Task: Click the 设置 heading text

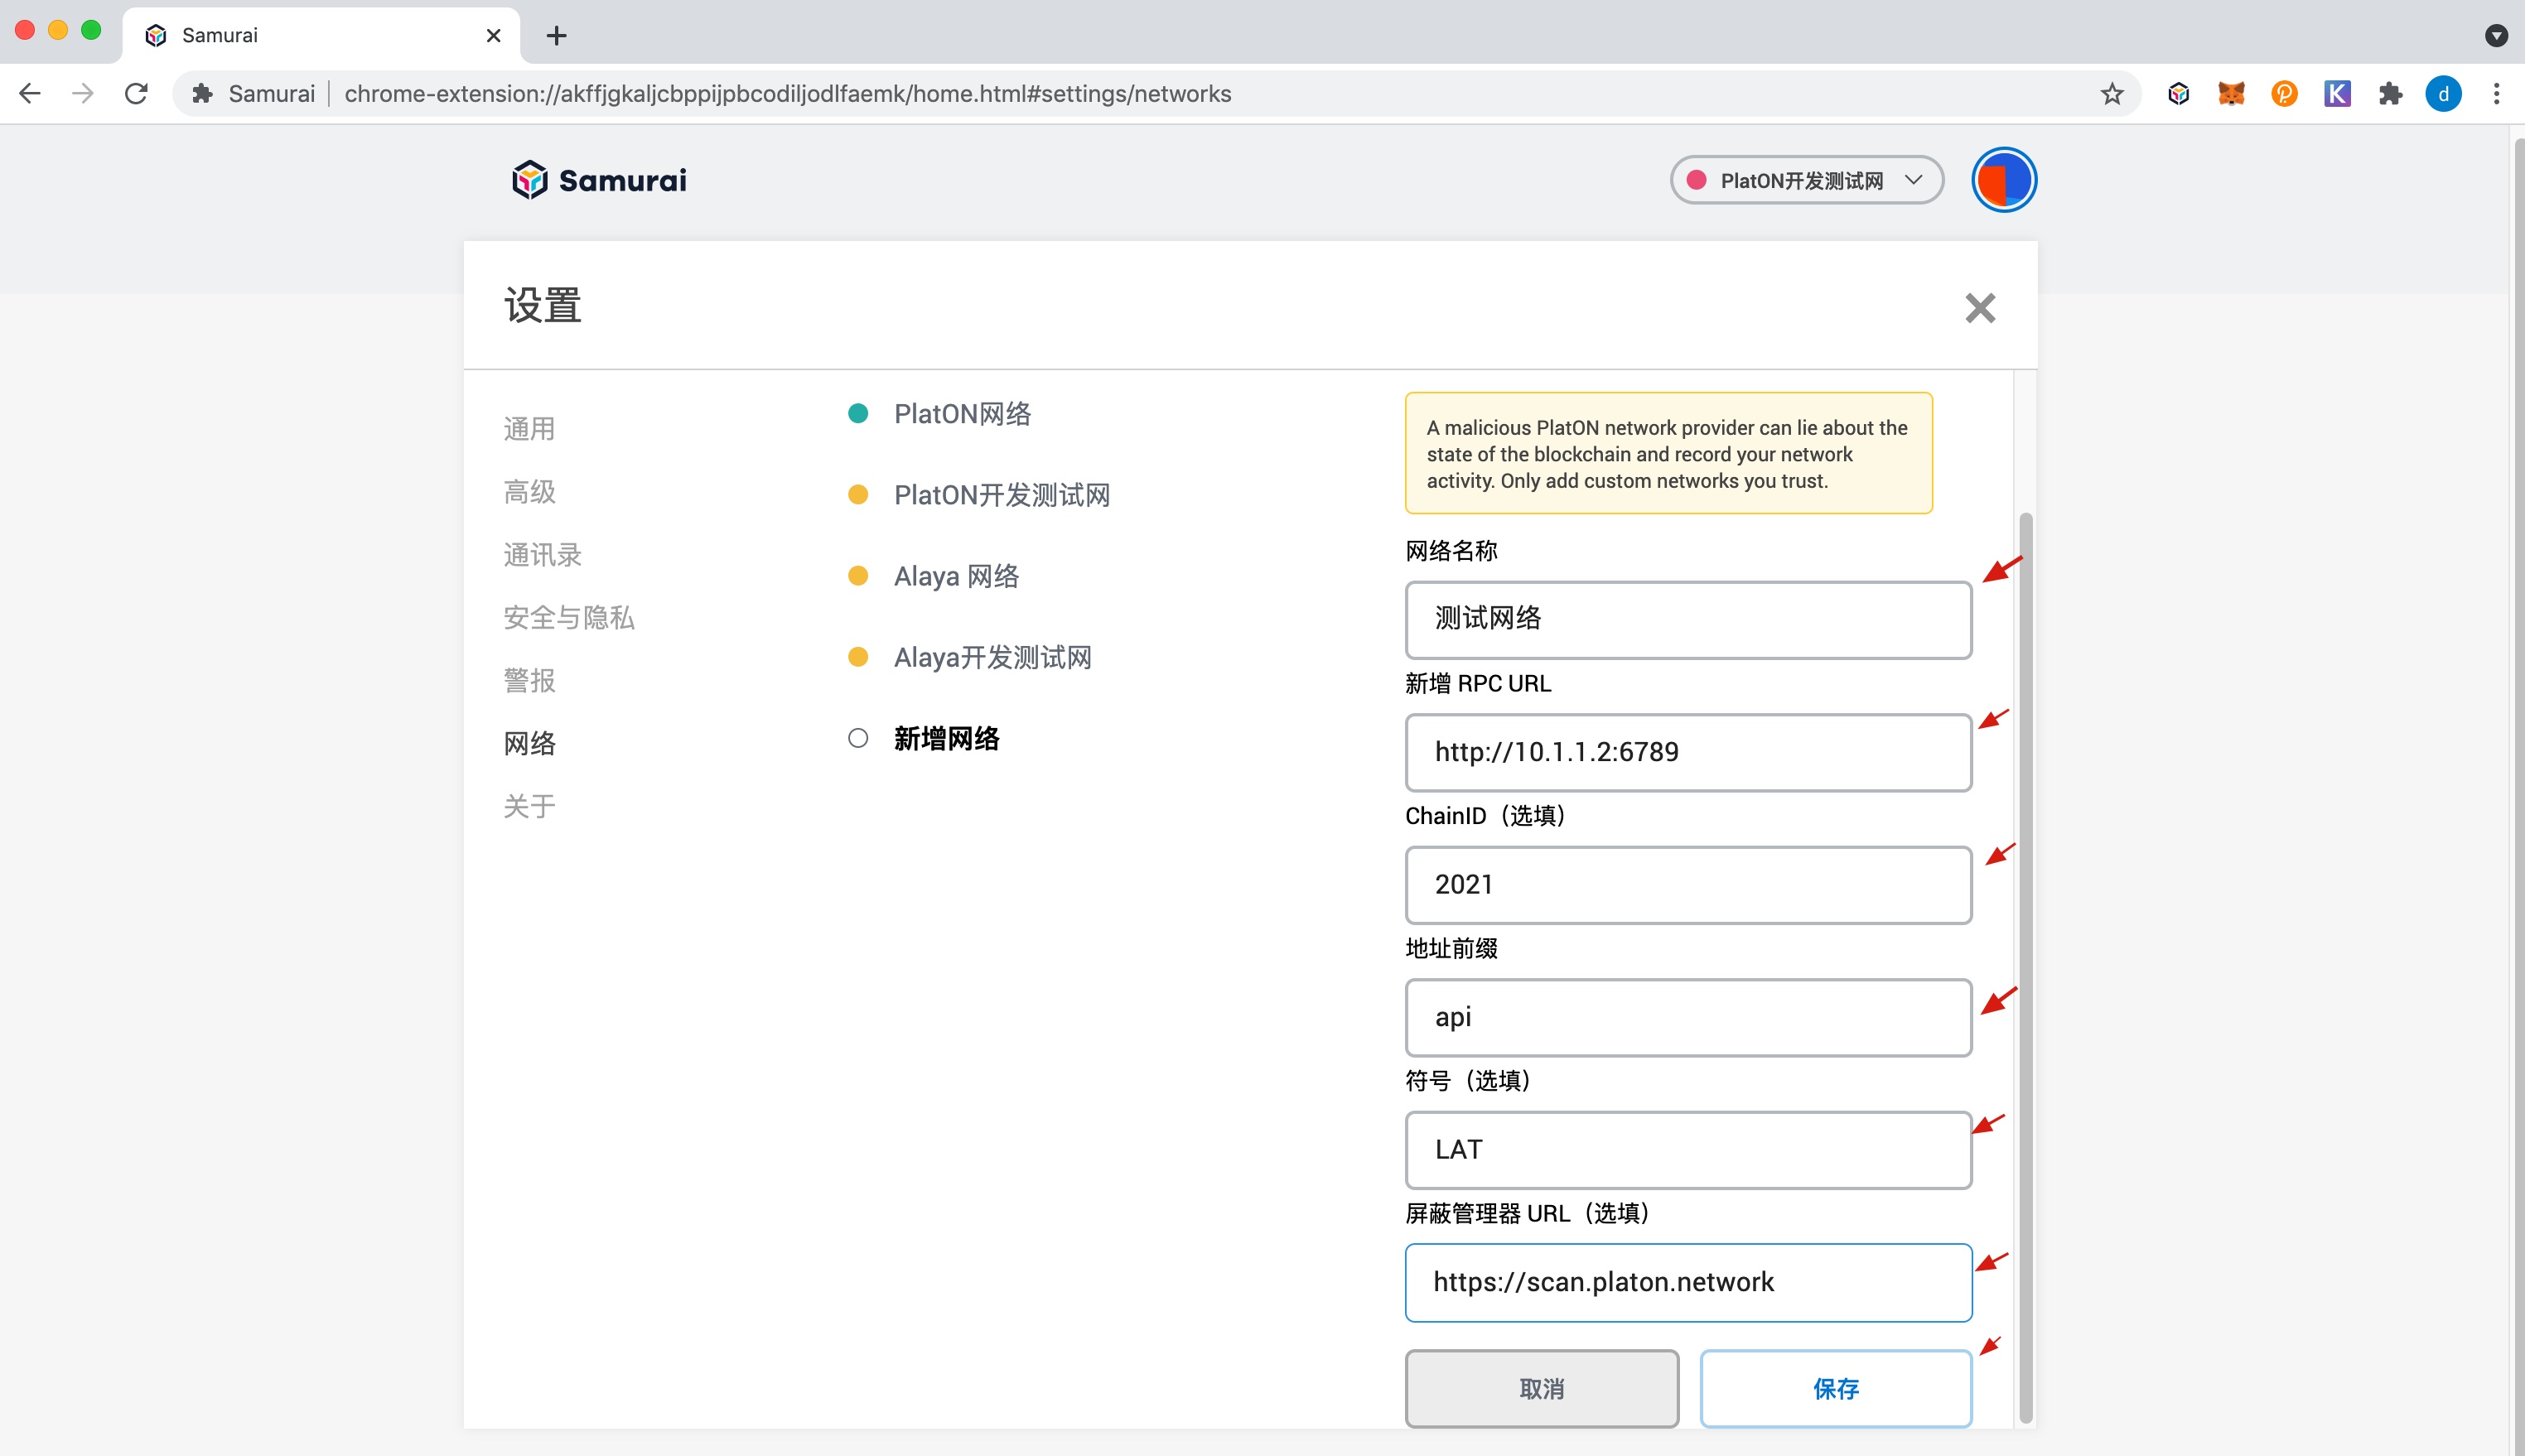Action: tap(542, 306)
